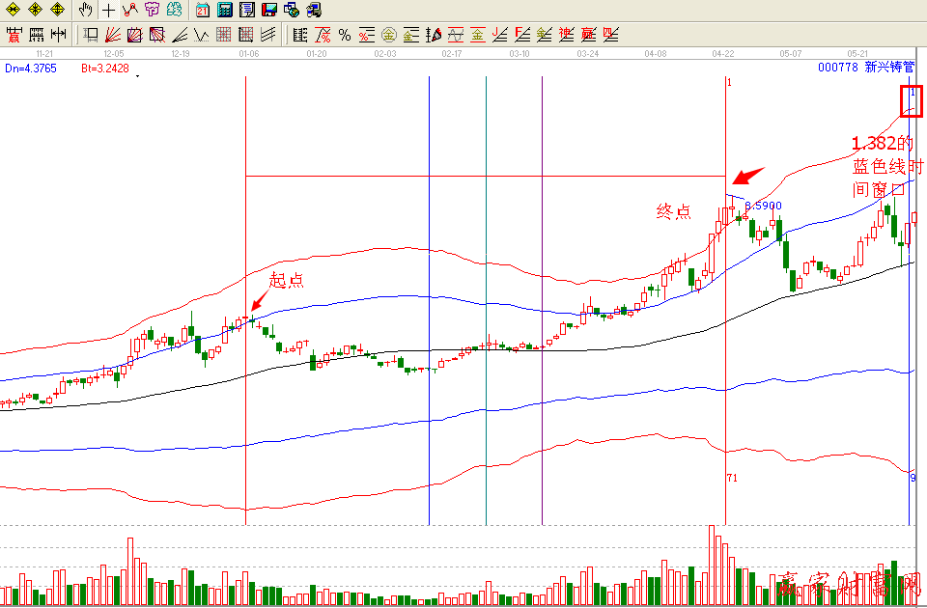Open the calculator tool
927x608 pixels.
coord(224,11)
